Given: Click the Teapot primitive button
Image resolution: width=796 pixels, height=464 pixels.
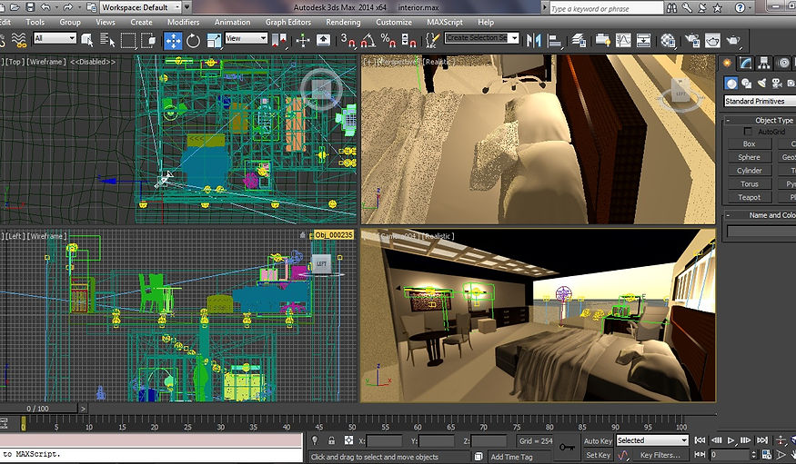Looking at the screenshot, I should coord(749,197).
